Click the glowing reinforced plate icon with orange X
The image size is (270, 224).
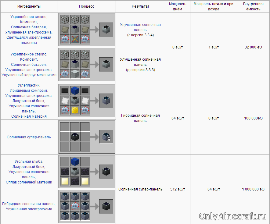pyautogui.click(x=75, y=40)
